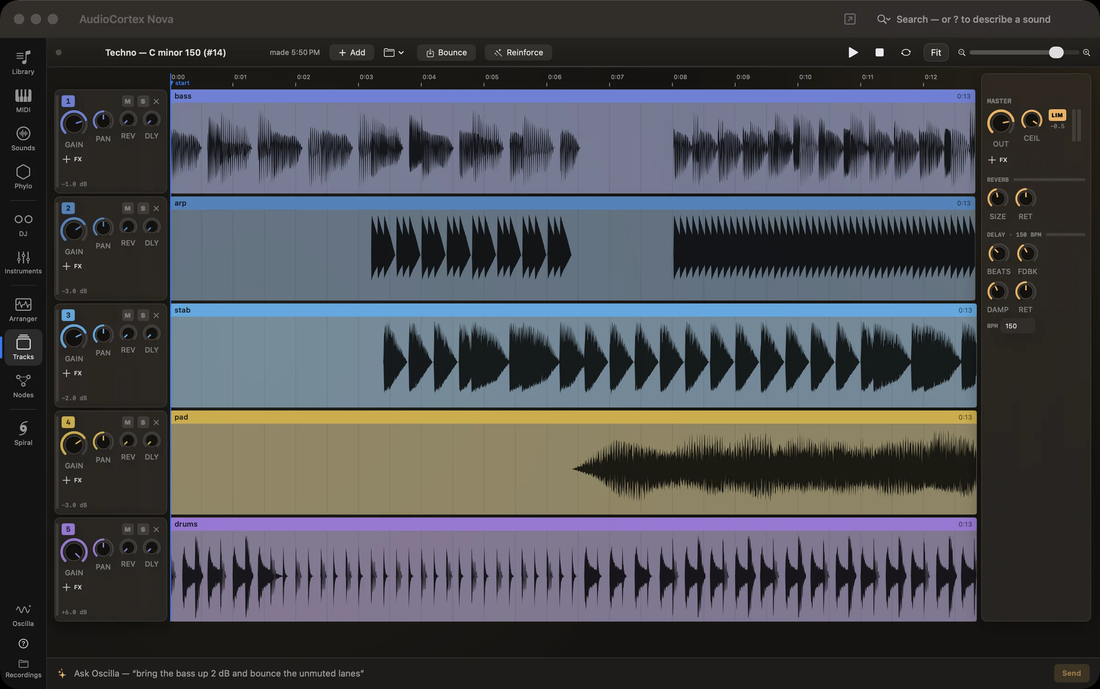Open the Oscilla assistant panel
The image size is (1100, 689).
coord(23,615)
